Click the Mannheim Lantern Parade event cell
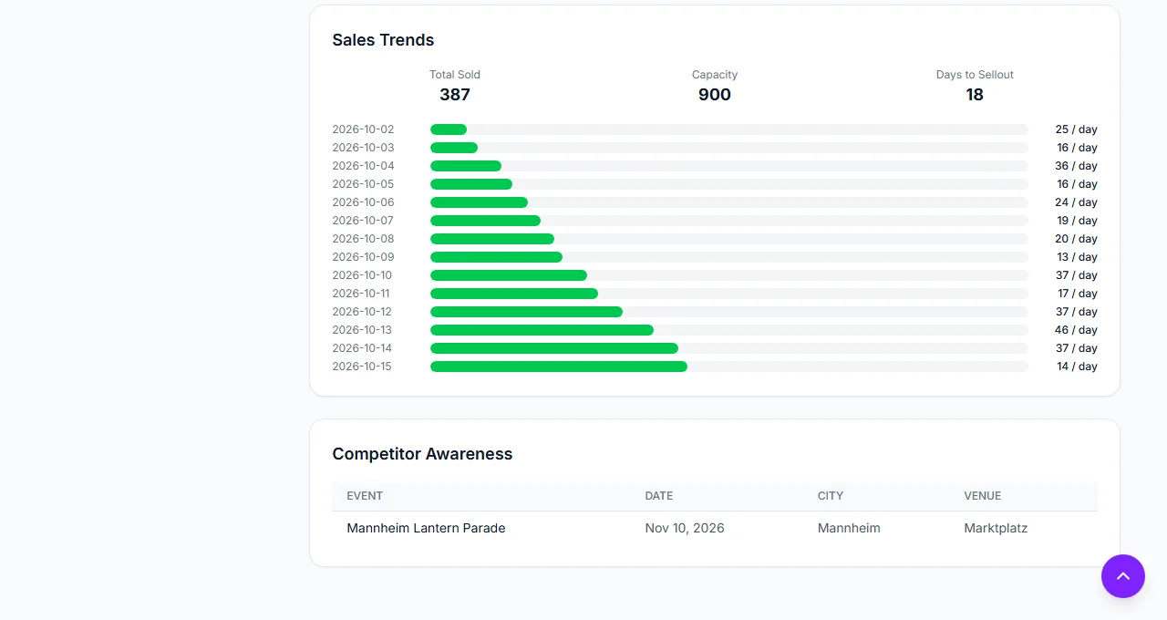 (x=426, y=528)
